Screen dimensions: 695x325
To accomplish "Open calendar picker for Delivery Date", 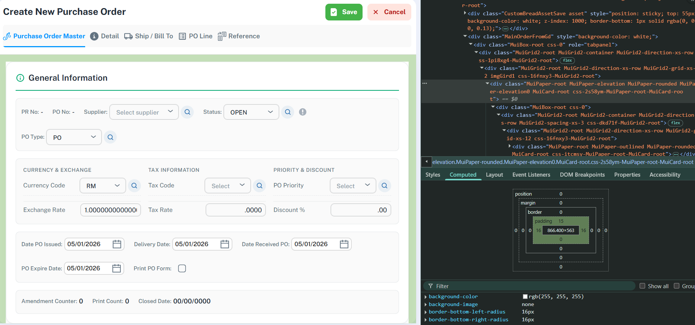I will pyautogui.click(x=225, y=244).
